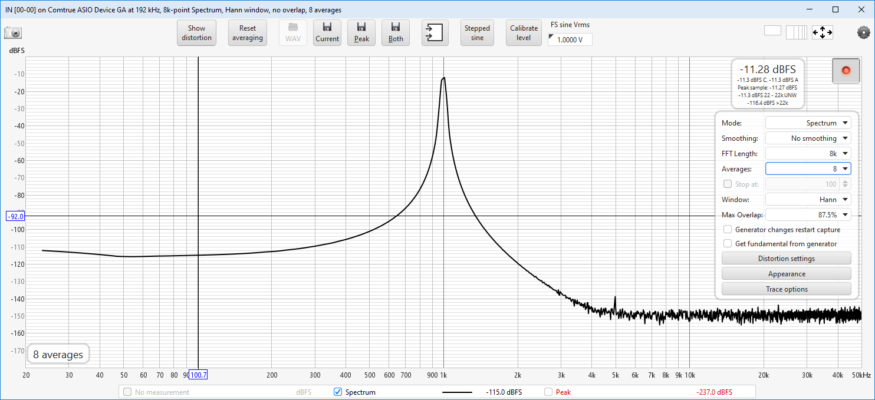The image size is (875, 400).
Task: Save Both traces
Action: click(x=396, y=33)
